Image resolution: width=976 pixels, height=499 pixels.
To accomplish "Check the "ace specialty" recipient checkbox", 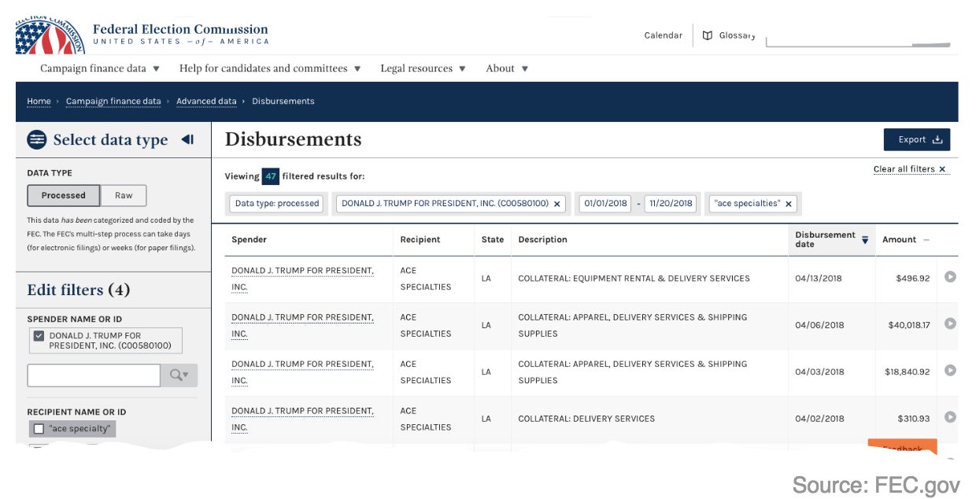I will [x=39, y=429].
